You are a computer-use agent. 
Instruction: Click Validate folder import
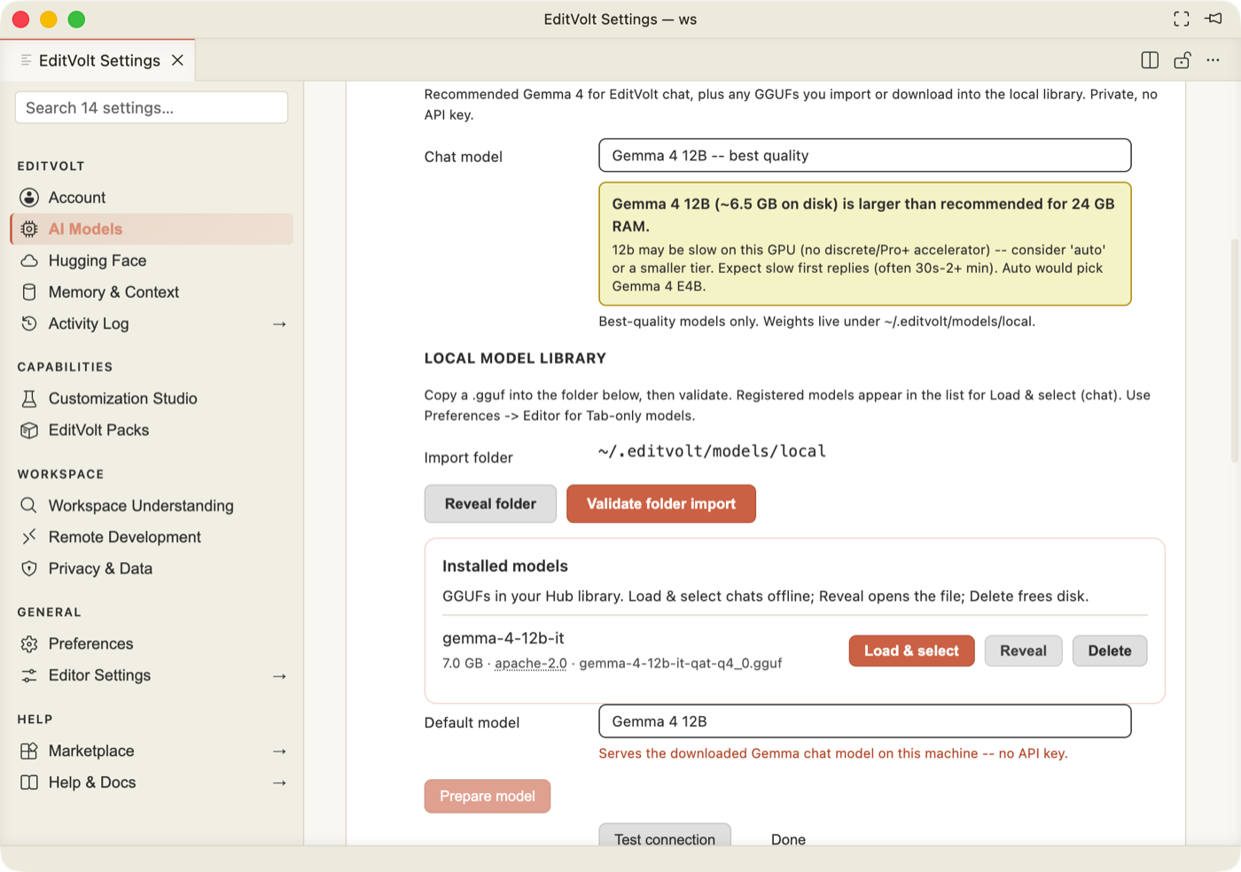(661, 503)
